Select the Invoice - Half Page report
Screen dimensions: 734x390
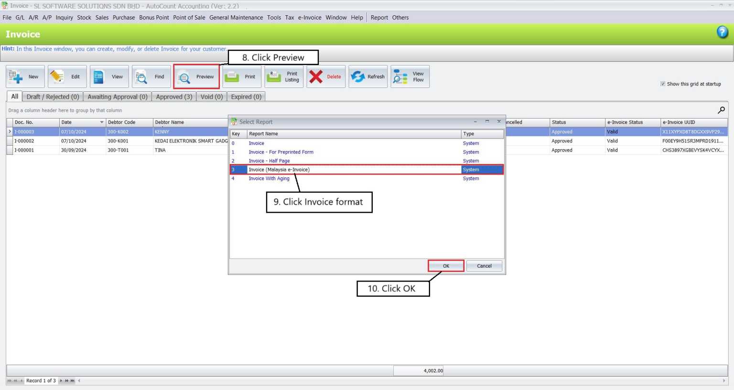click(367, 161)
